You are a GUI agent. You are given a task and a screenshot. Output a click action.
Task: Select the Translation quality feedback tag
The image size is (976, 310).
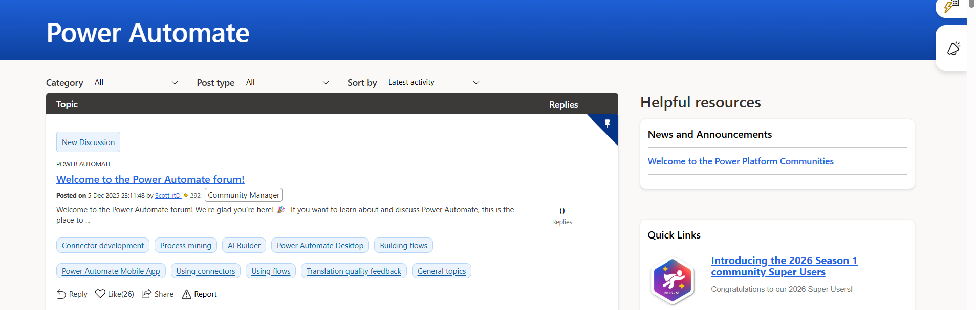tap(354, 271)
